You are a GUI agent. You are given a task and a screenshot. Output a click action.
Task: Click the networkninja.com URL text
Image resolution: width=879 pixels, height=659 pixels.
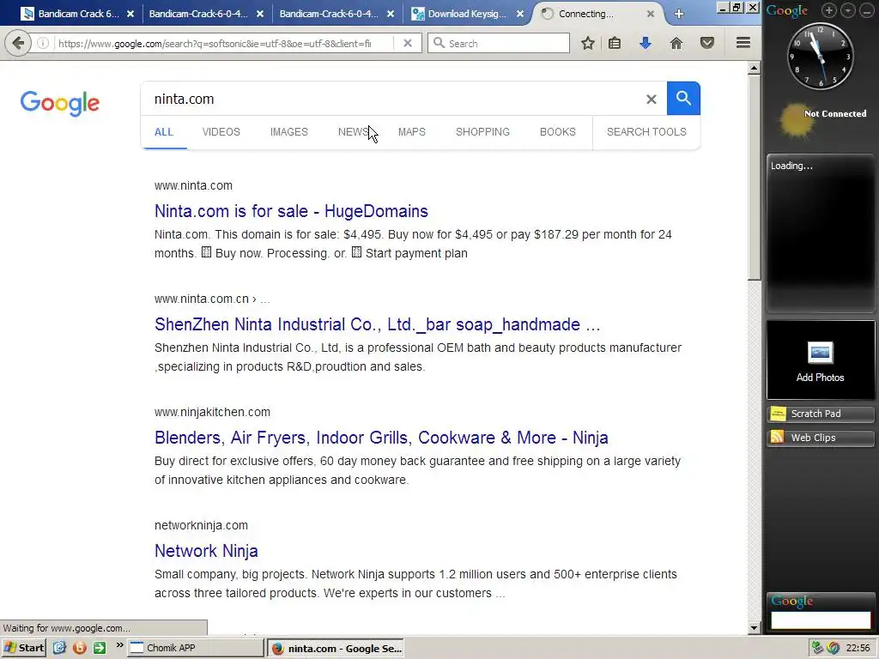201,526
